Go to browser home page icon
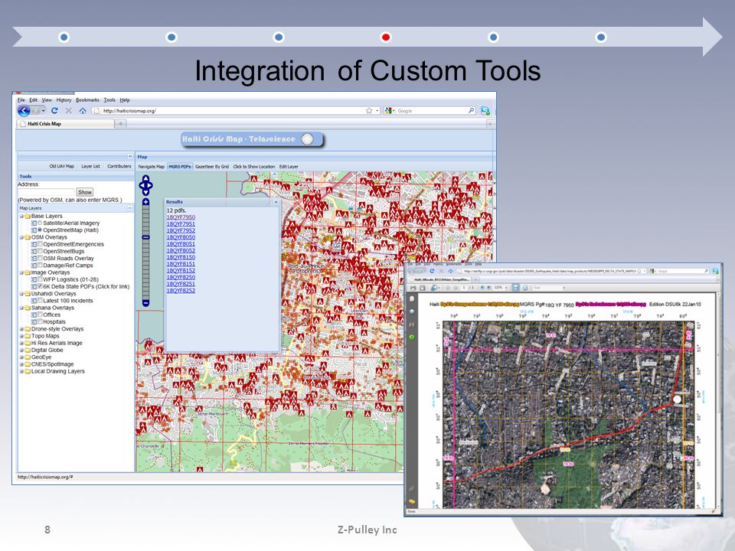Image resolution: width=735 pixels, height=551 pixels. tap(83, 110)
